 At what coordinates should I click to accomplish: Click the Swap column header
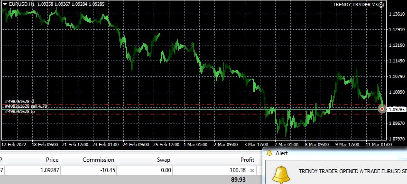(x=164, y=160)
